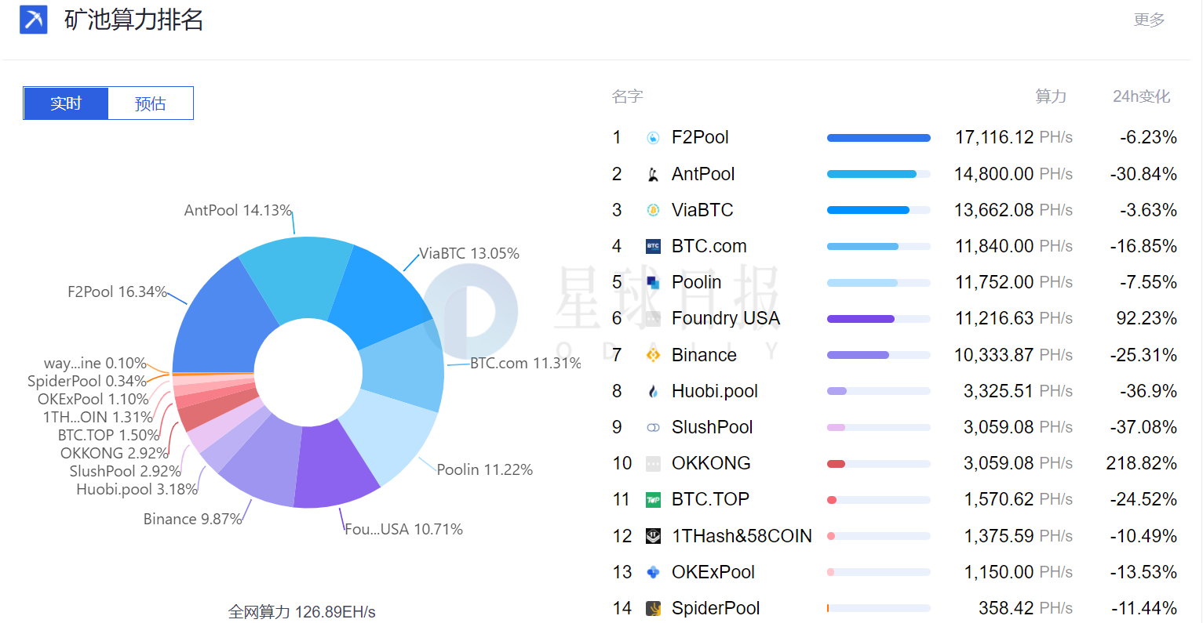
Task: Click the 全网算力 126.89EH/s text
Action: click(302, 612)
